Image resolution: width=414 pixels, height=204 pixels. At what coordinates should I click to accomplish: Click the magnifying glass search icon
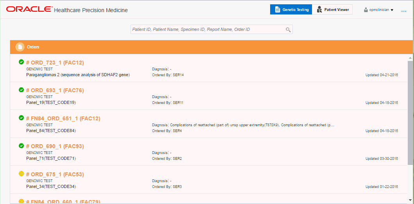pyautogui.click(x=289, y=30)
